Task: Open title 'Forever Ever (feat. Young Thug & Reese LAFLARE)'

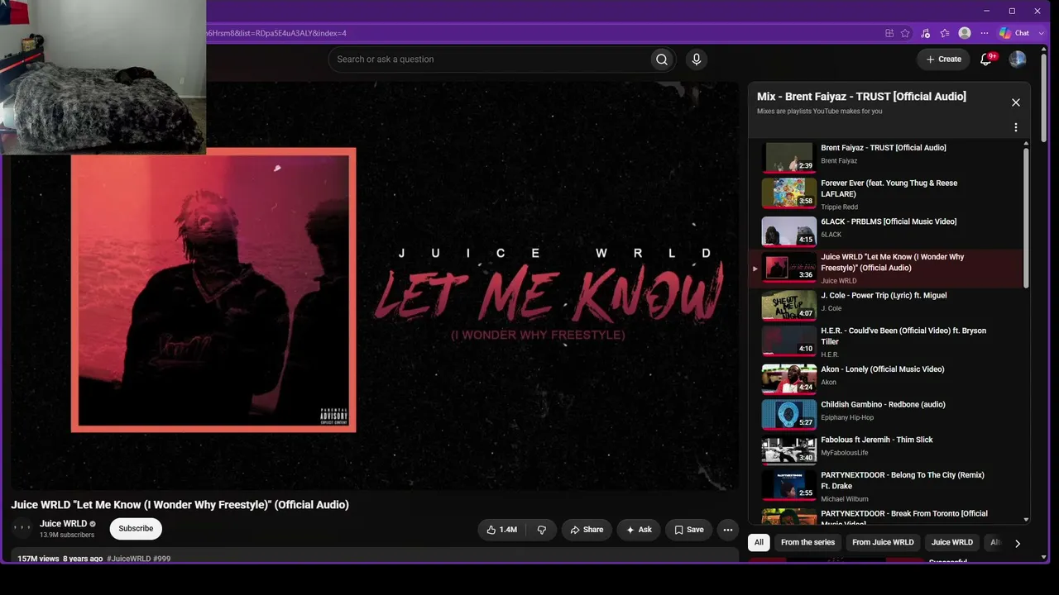Action: [x=889, y=188]
